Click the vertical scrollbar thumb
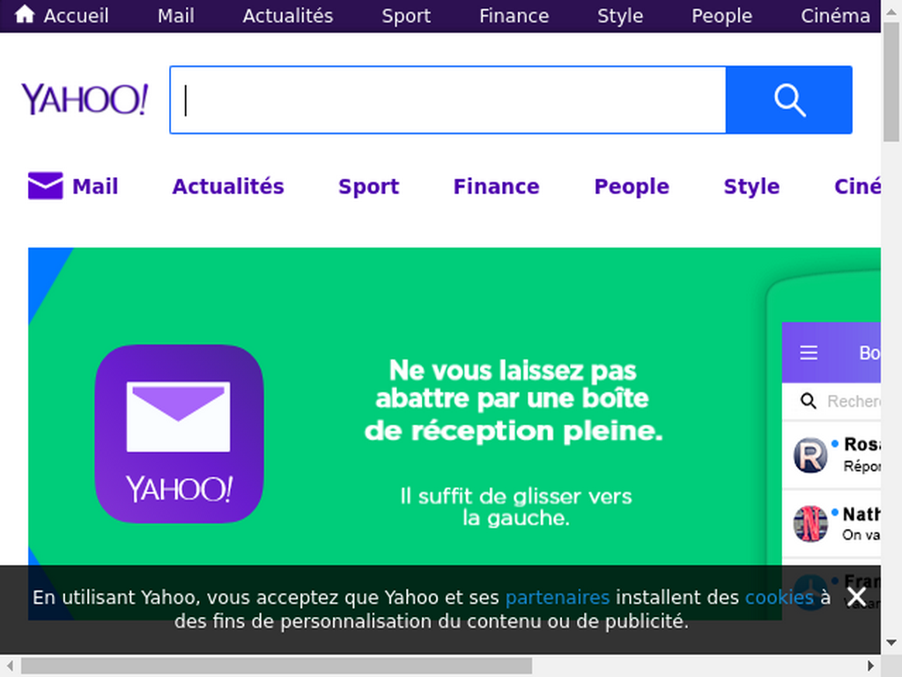Viewport: 902px width, 677px height. coord(891,80)
